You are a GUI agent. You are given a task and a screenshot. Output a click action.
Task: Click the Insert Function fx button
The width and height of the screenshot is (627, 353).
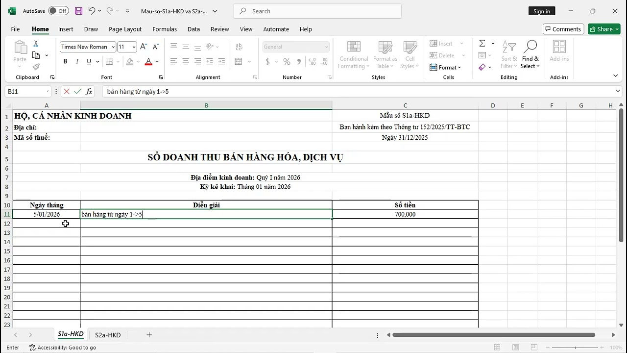click(x=89, y=92)
